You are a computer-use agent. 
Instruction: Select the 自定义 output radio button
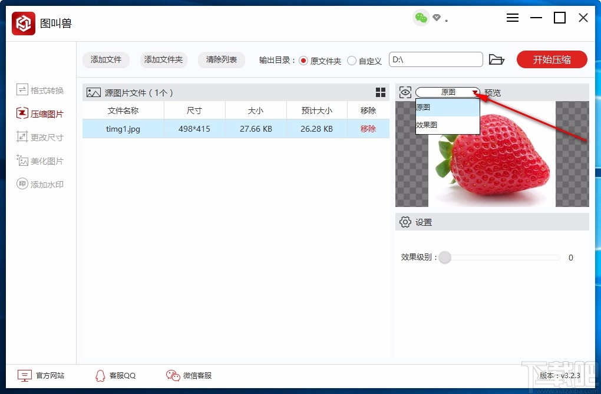(352, 61)
